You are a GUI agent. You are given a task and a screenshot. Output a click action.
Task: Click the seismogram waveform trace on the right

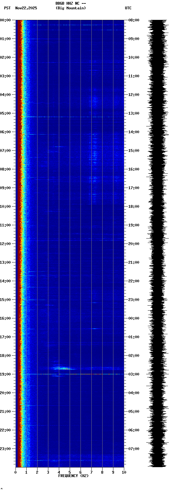[x=158, y=244]
